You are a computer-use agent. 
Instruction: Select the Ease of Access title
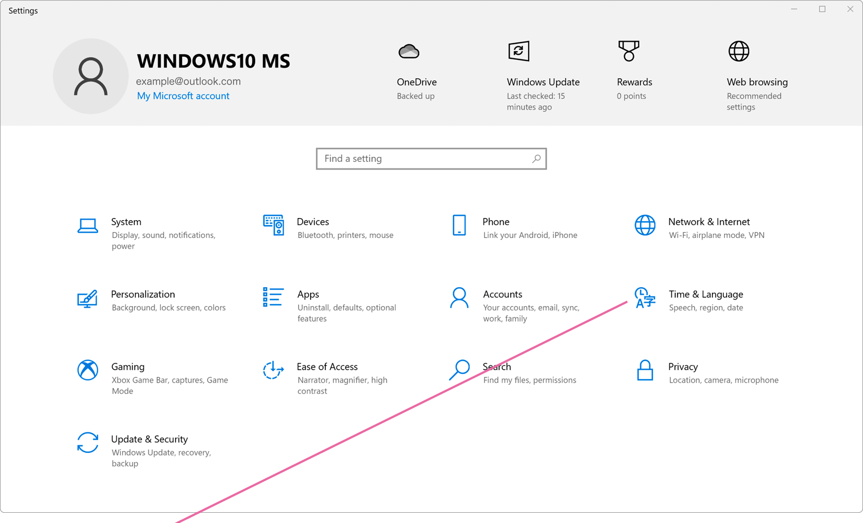(327, 366)
